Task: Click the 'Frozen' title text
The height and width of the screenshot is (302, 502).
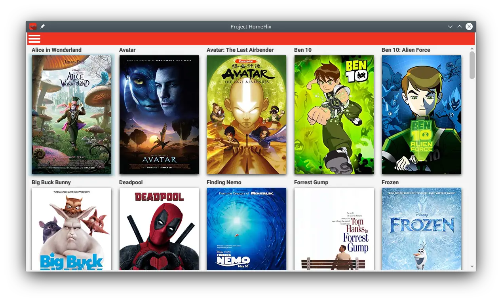Action: tap(390, 182)
